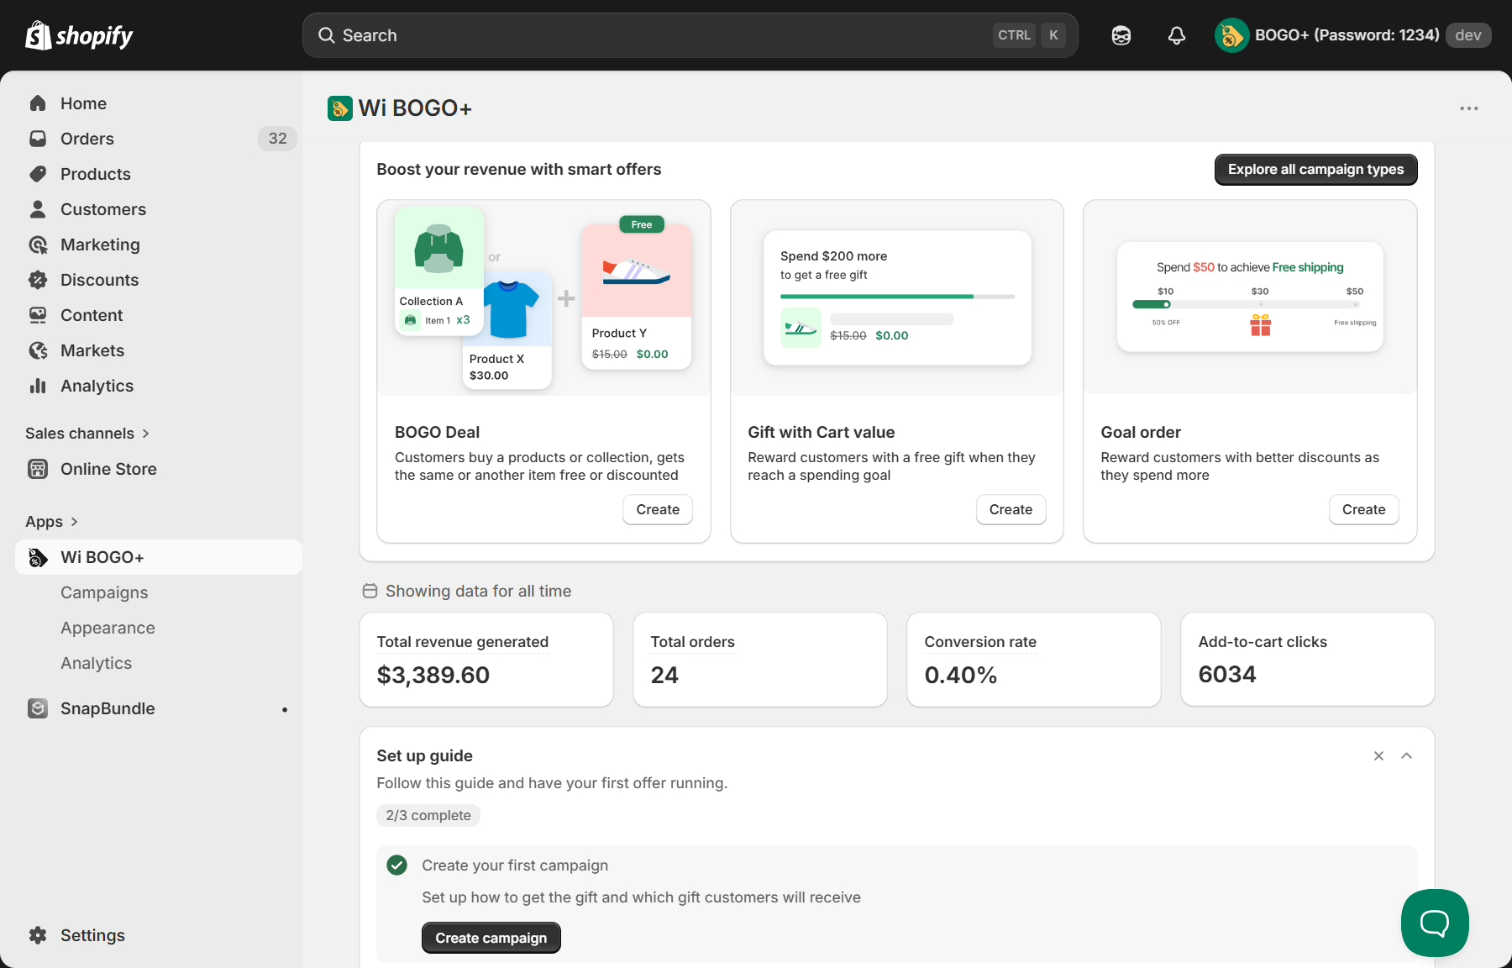Collapse the Set up guide
Image resolution: width=1512 pixels, height=968 pixels.
[1407, 756]
